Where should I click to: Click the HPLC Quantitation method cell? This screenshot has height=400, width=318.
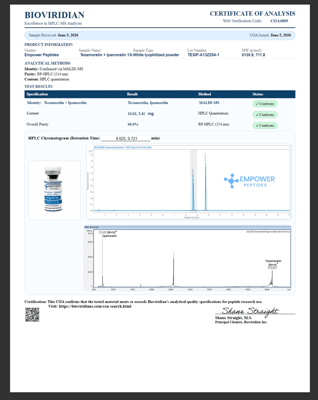point(213,113)
